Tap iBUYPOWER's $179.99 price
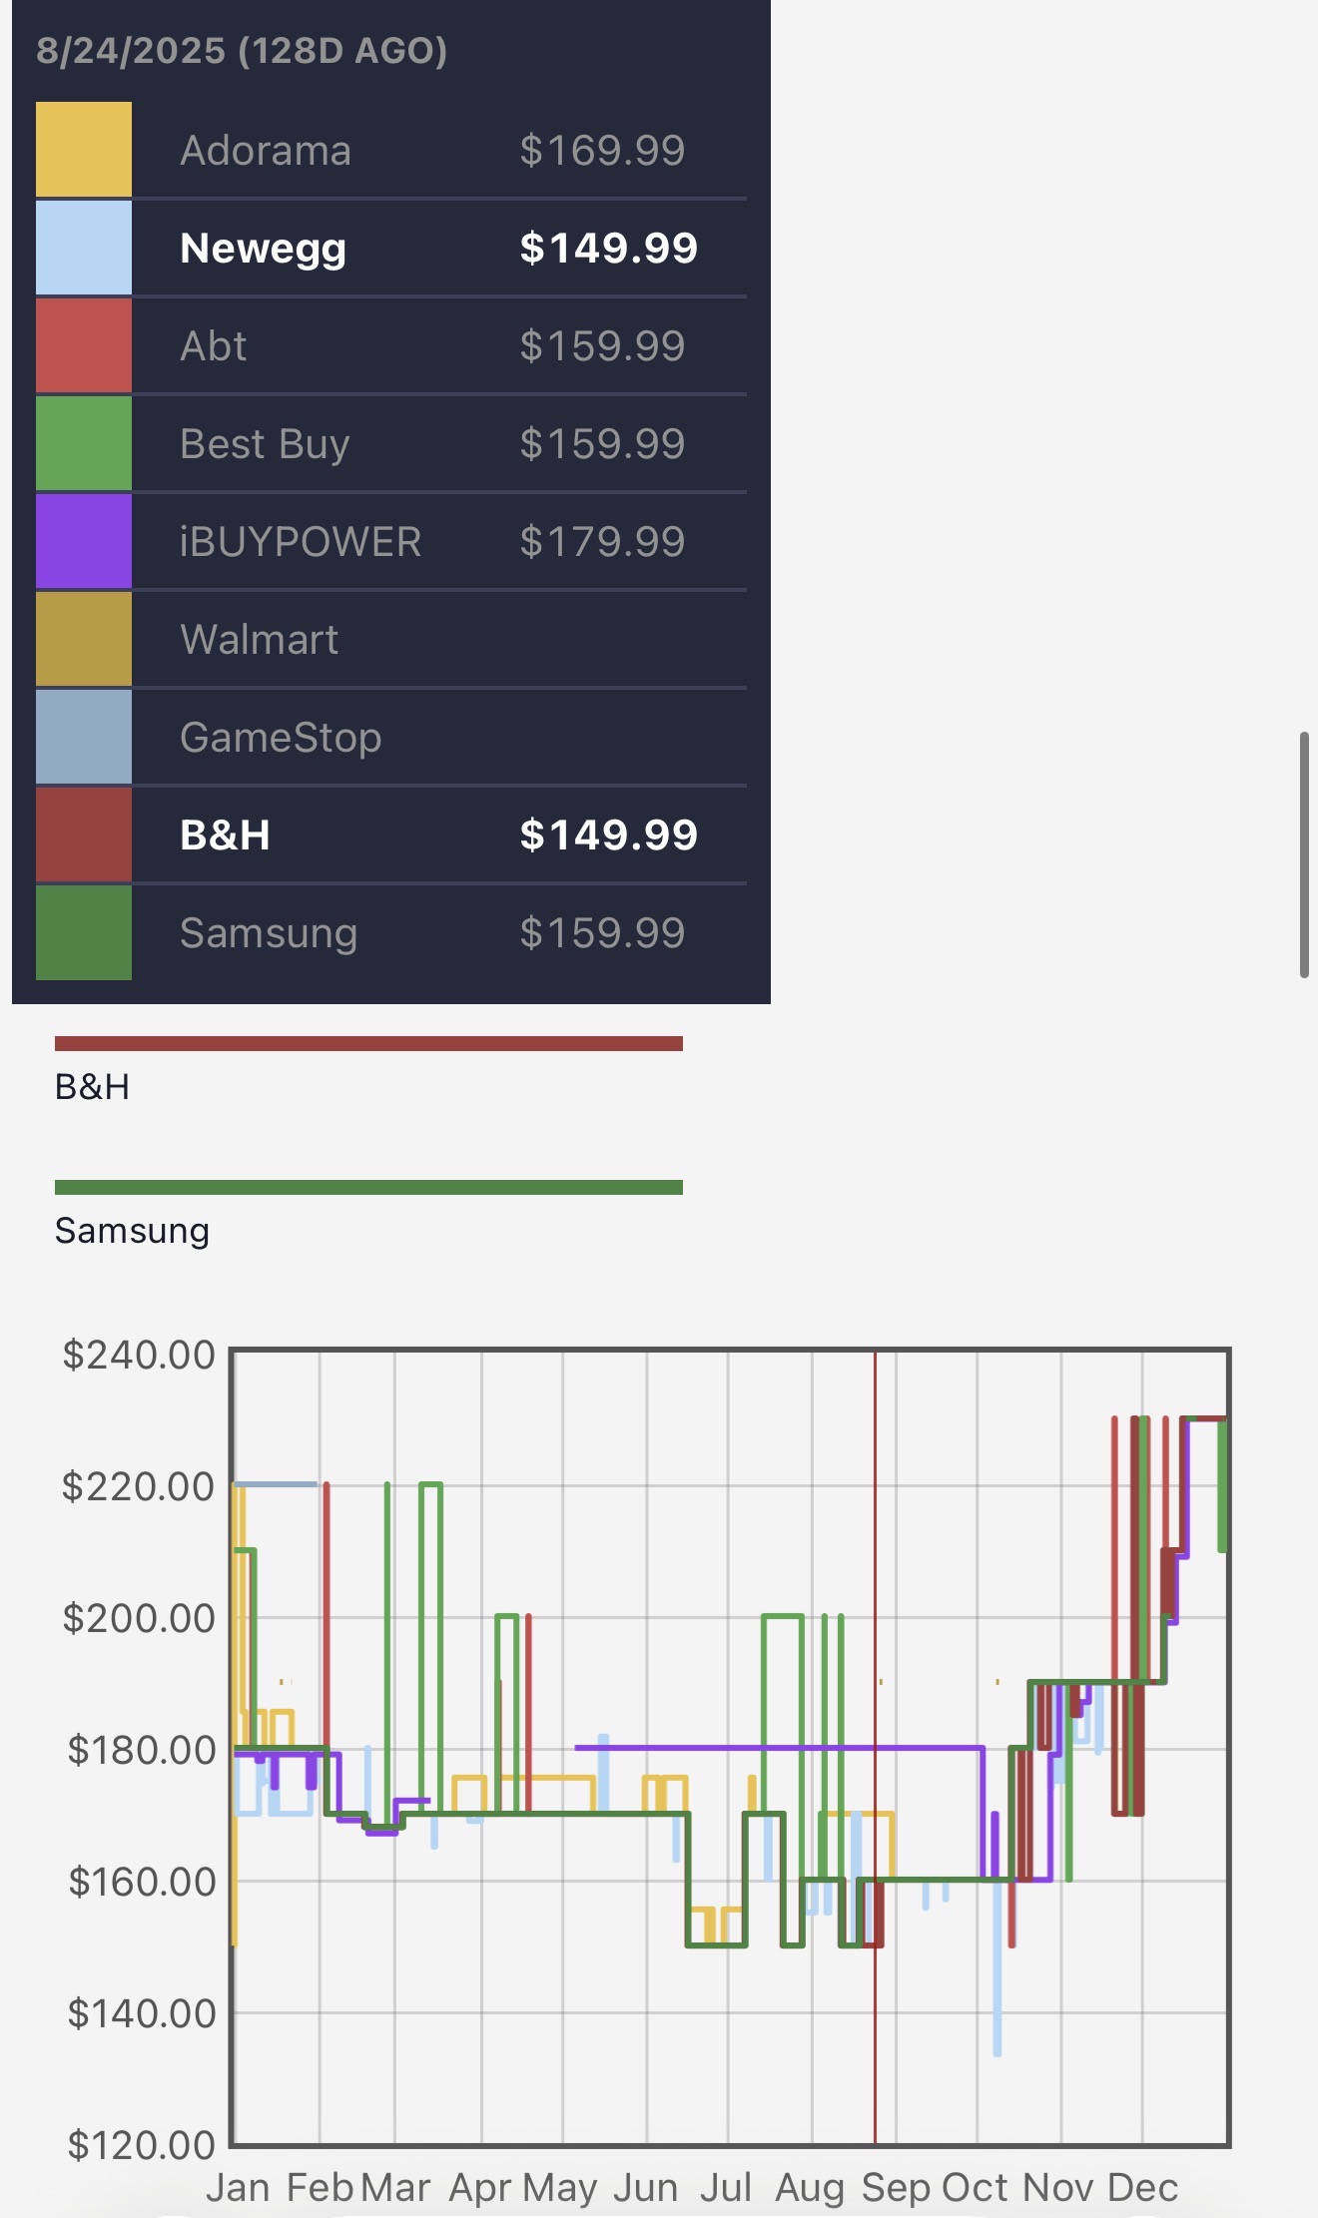This screenshot has height=2218, width=1318. 602,542
